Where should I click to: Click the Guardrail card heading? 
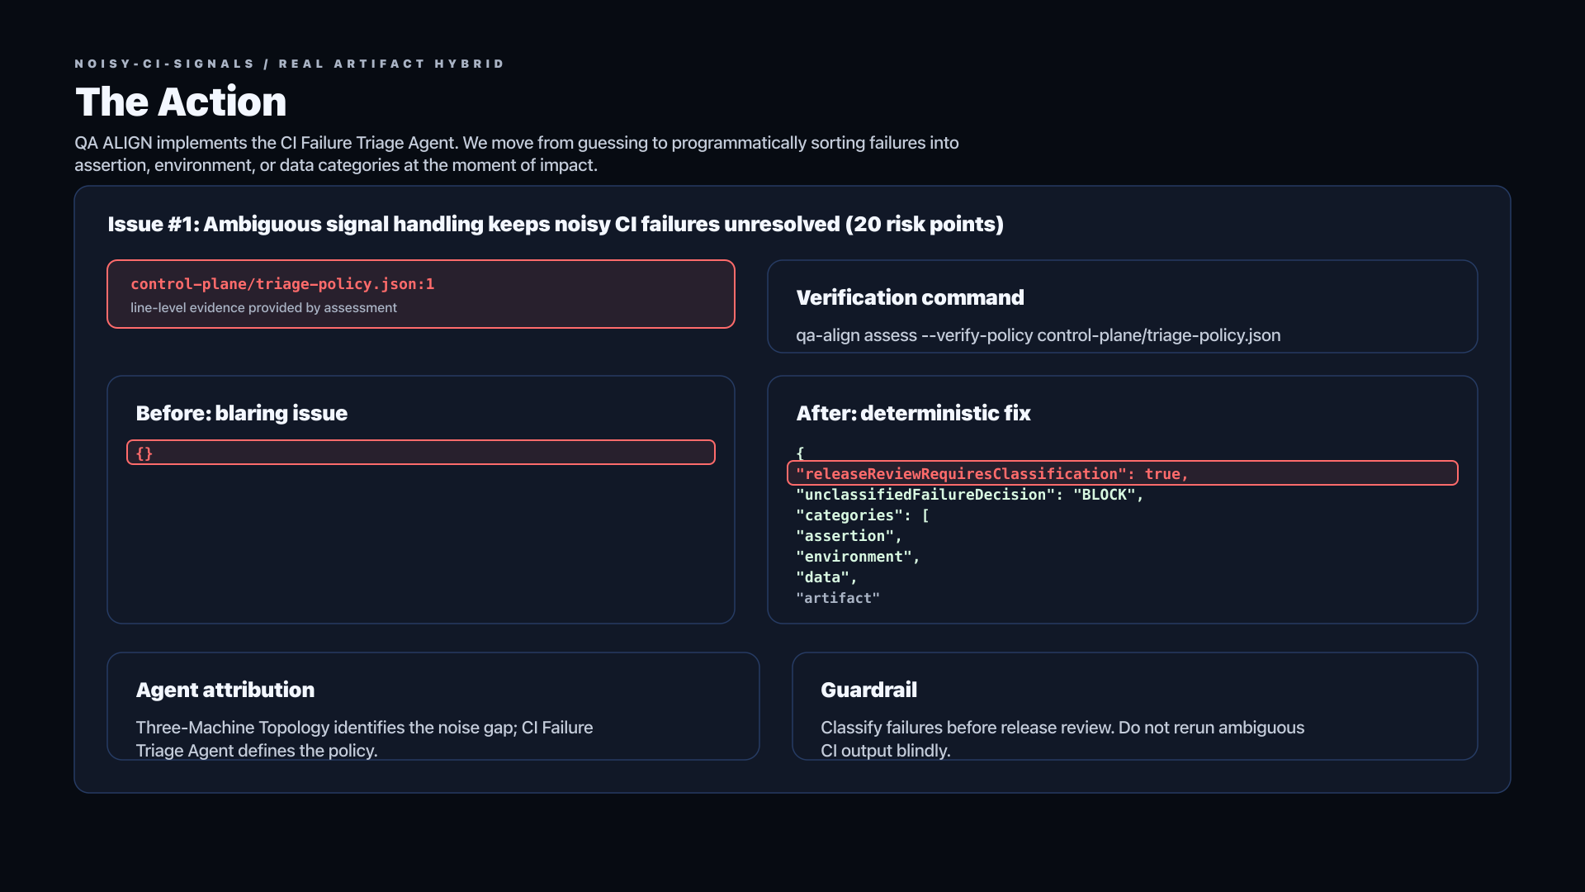(x=868, y=690)
